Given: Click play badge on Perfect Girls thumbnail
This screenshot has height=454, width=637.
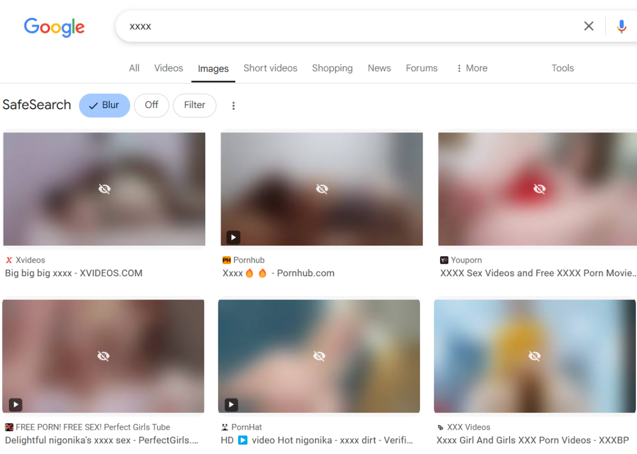Looking at the screenshot, I should [15, 405].
